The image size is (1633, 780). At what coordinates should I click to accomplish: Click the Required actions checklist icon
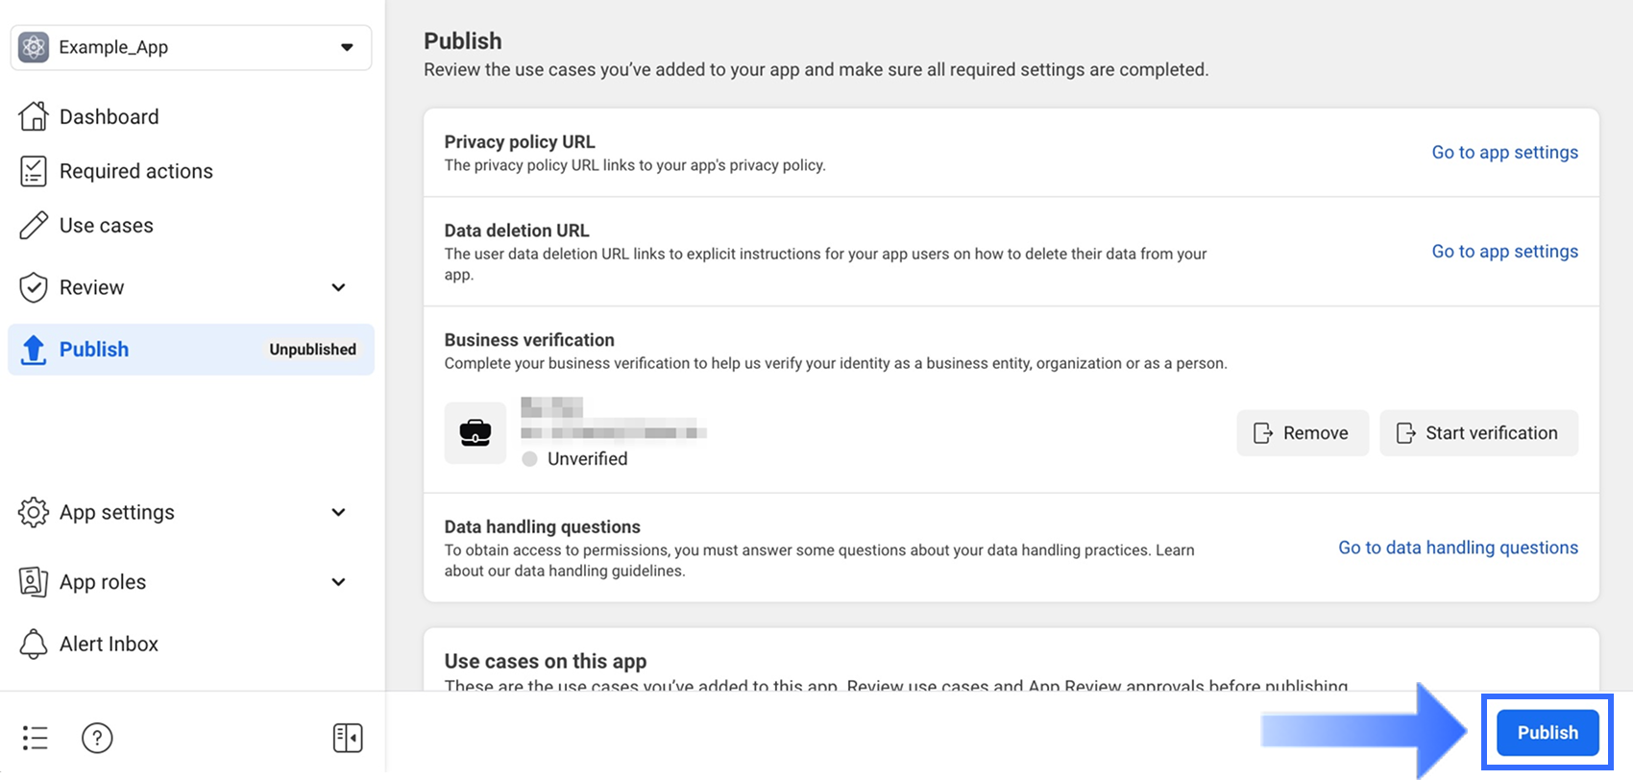pyautogui.click(x=34, y=171)
